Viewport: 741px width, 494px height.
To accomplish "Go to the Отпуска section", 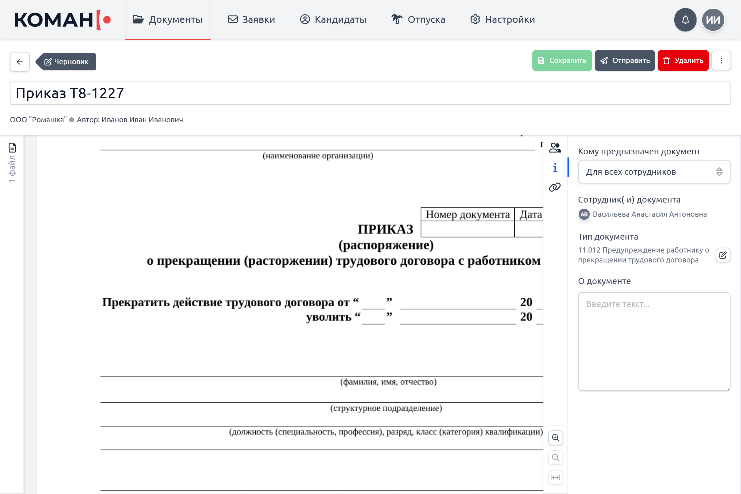I will (x=418, y=19).
